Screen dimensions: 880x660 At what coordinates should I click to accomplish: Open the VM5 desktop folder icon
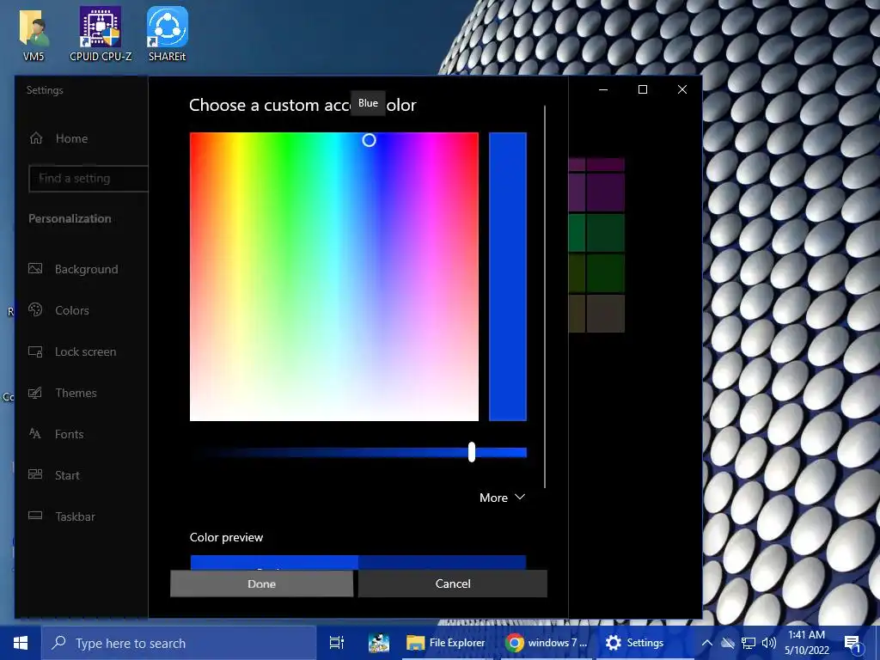point(34,33)
